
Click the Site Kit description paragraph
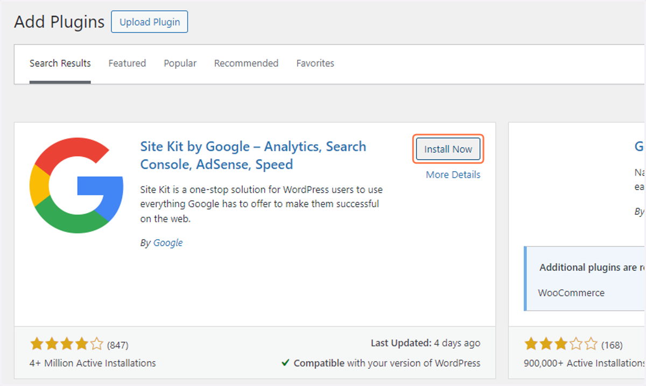(x=261, y=205)
